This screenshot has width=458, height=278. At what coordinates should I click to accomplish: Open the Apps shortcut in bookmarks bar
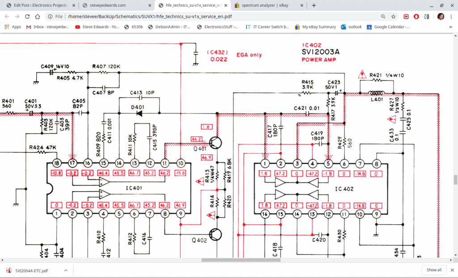pyautogui.click(x=13, y=27)
